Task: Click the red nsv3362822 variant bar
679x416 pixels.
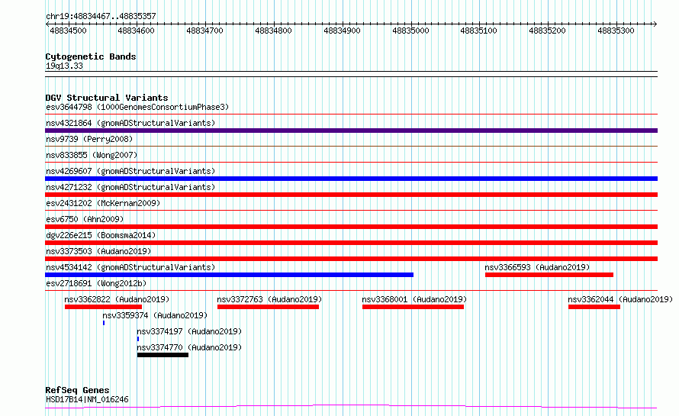Action: 103,307
